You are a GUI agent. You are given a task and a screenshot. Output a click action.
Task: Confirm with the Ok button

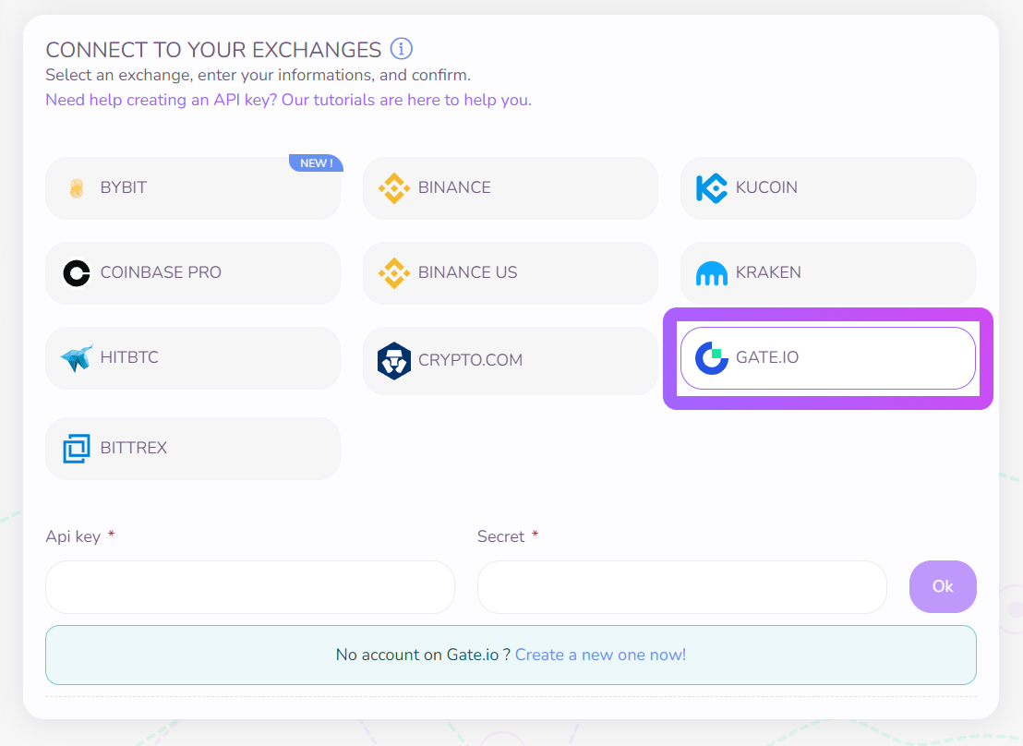coord(943,587)
